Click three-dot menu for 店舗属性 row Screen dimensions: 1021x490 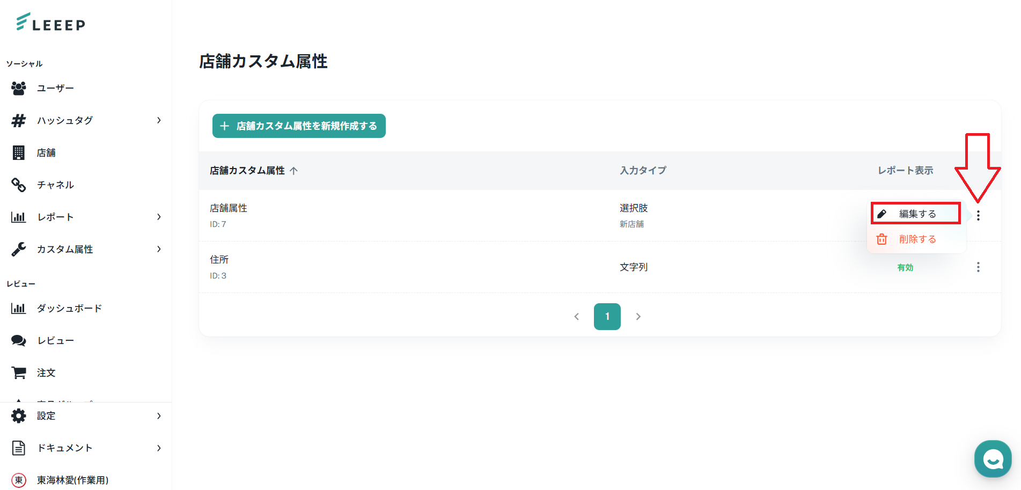tap(978, 216)
